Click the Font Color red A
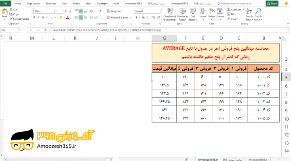291x161 pixels. point(68,17)
